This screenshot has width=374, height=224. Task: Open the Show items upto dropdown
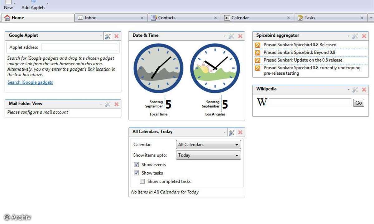click(x=209, y=155)
